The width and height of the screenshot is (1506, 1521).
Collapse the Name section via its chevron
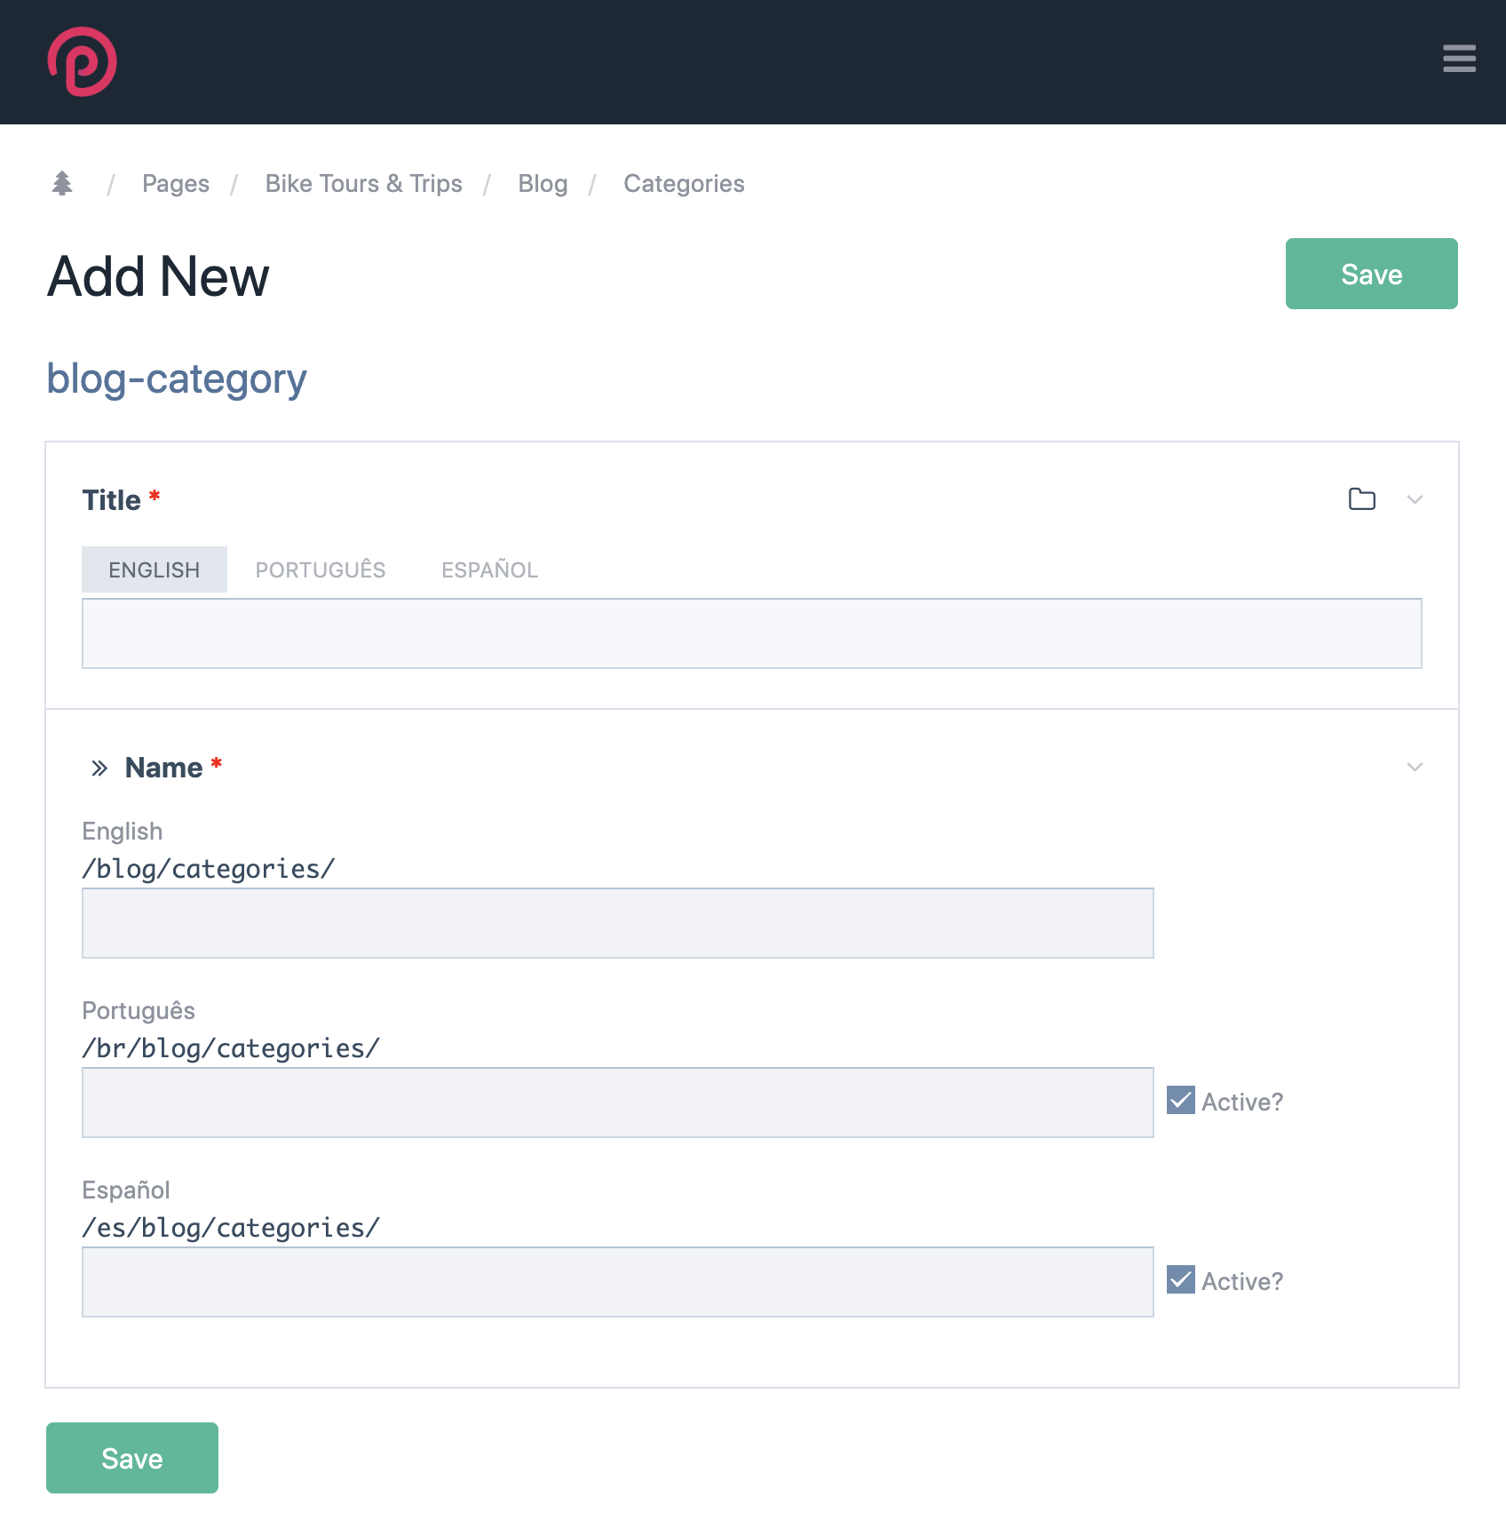coord(1415,767)
